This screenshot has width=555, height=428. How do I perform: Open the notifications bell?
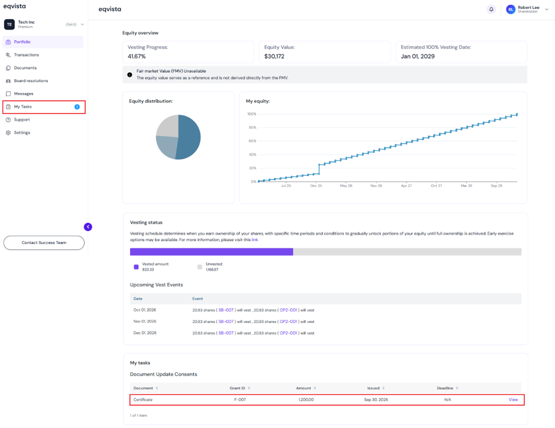coord(491,9)
